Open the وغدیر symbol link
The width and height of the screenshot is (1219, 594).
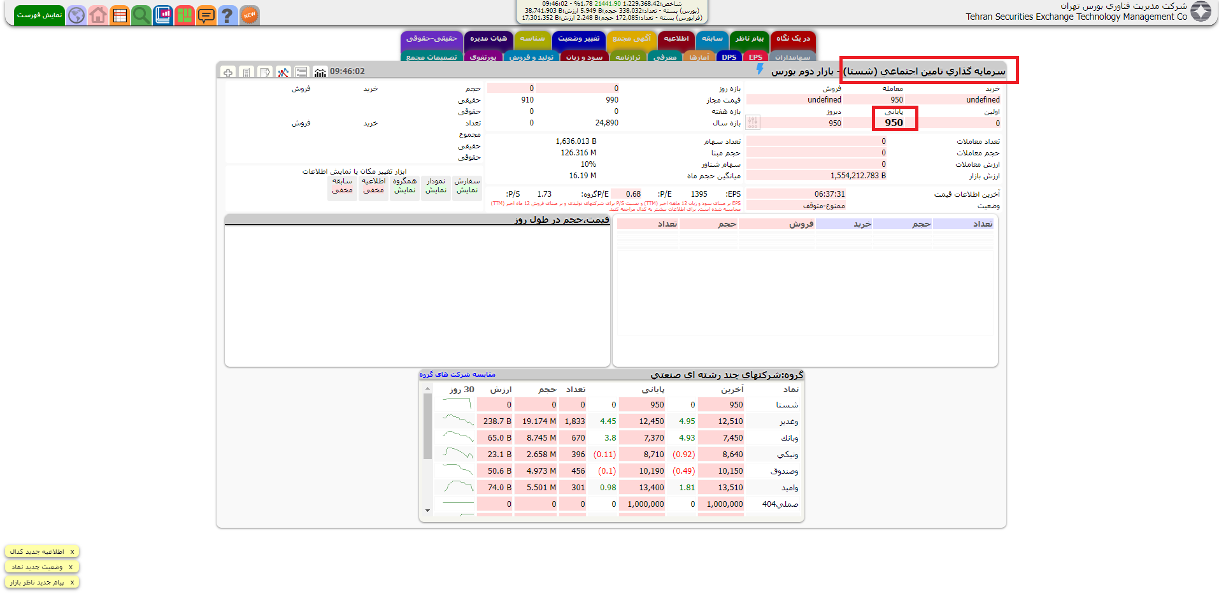coord(788,421)
